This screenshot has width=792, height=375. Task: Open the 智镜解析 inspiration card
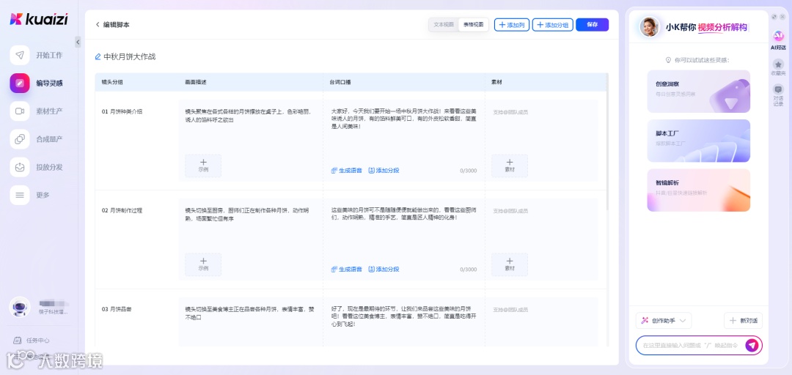[699, 190]
